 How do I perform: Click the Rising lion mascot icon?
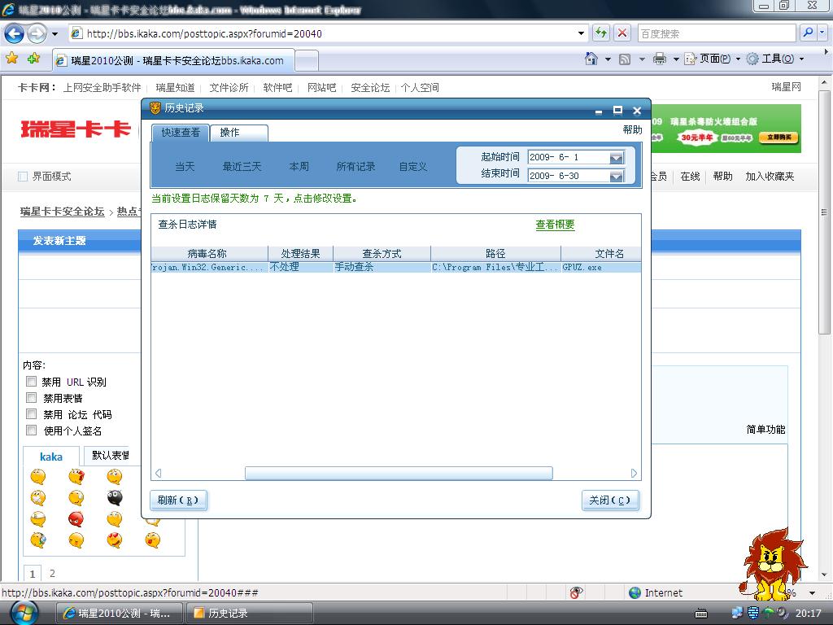[773, 565]
